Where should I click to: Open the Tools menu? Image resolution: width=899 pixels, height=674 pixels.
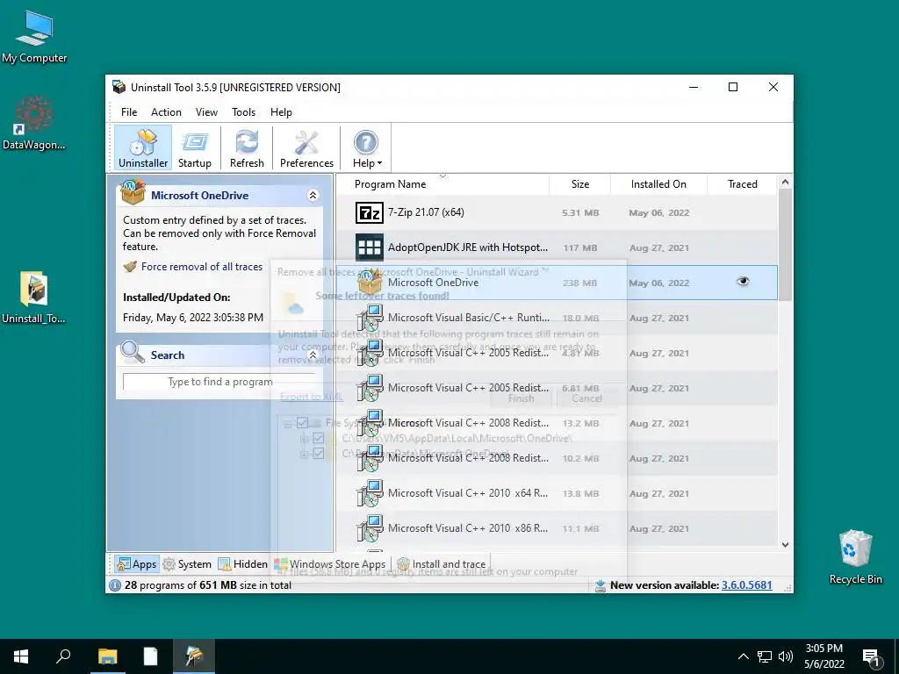pyautogui.click(x=244, y=112)
